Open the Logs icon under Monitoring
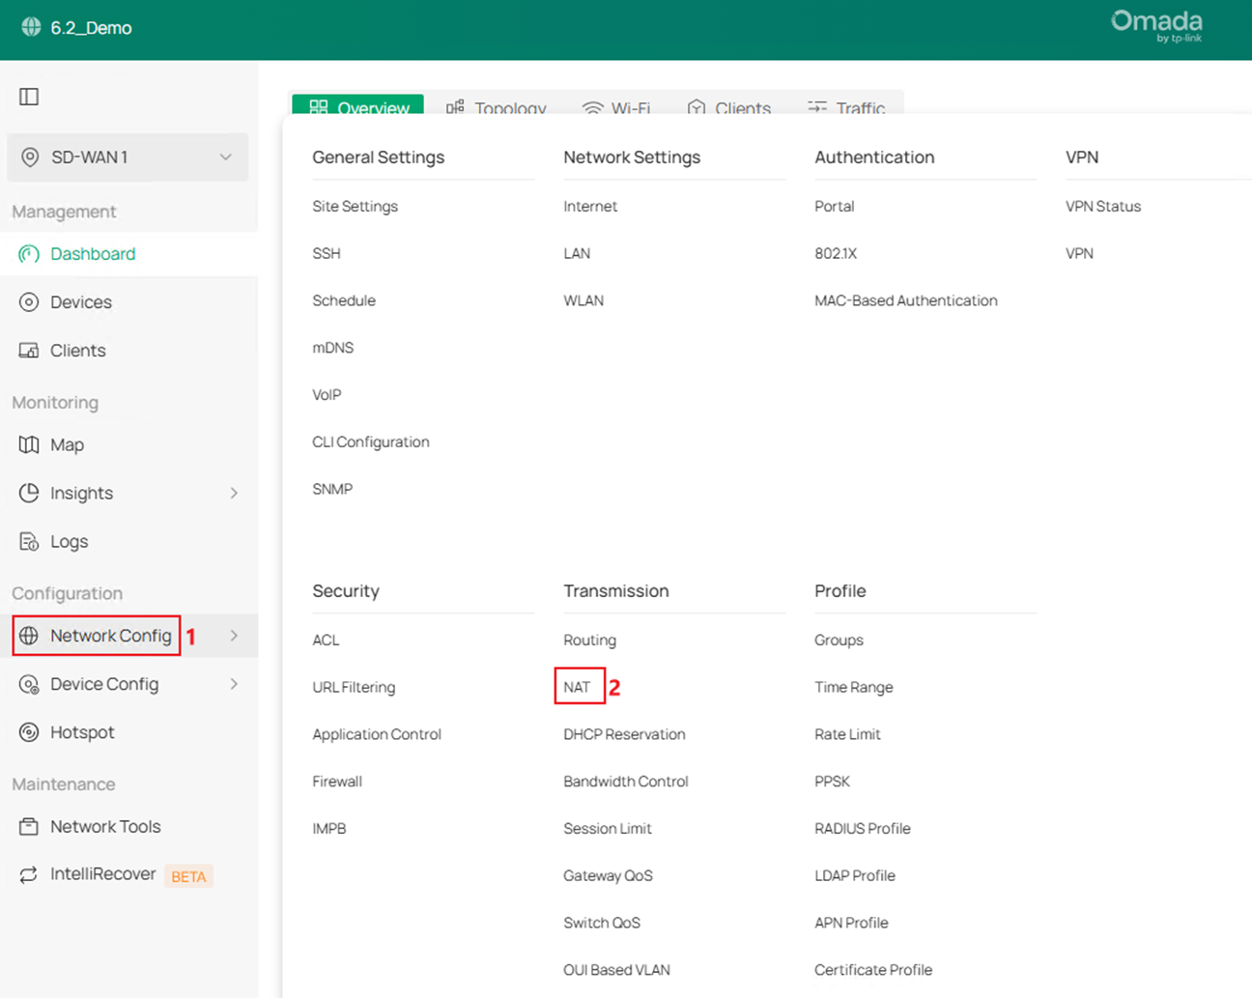 coord(30,541)
